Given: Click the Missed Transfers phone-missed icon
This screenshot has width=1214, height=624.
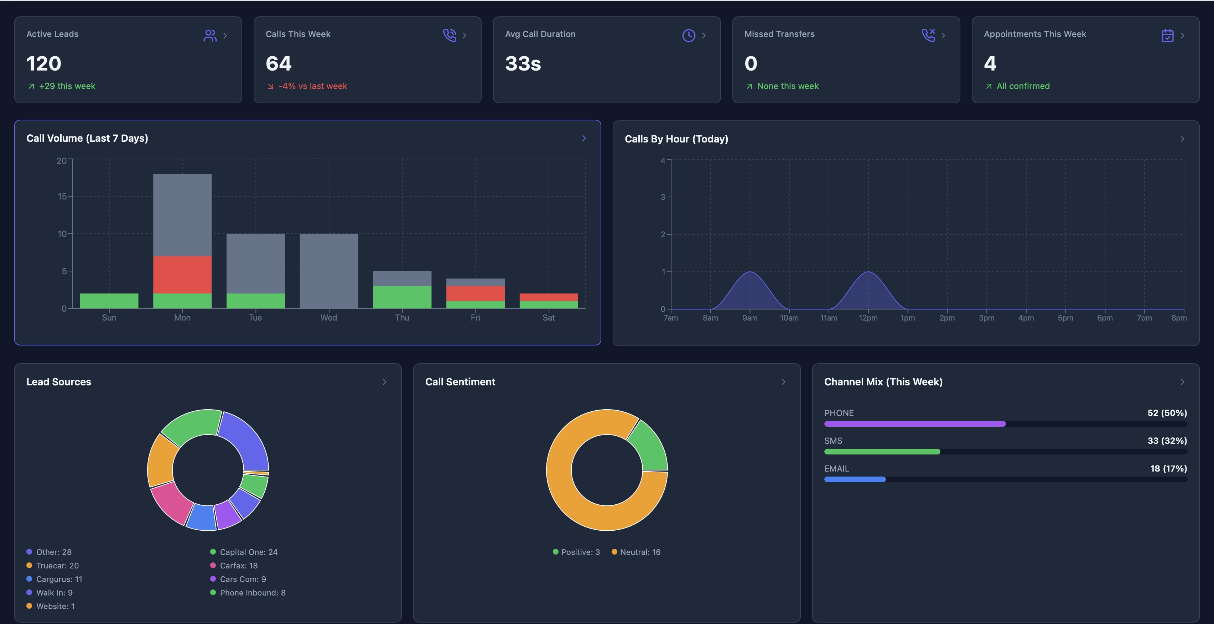Looking at the screenshot, I should tap(928, 35).
